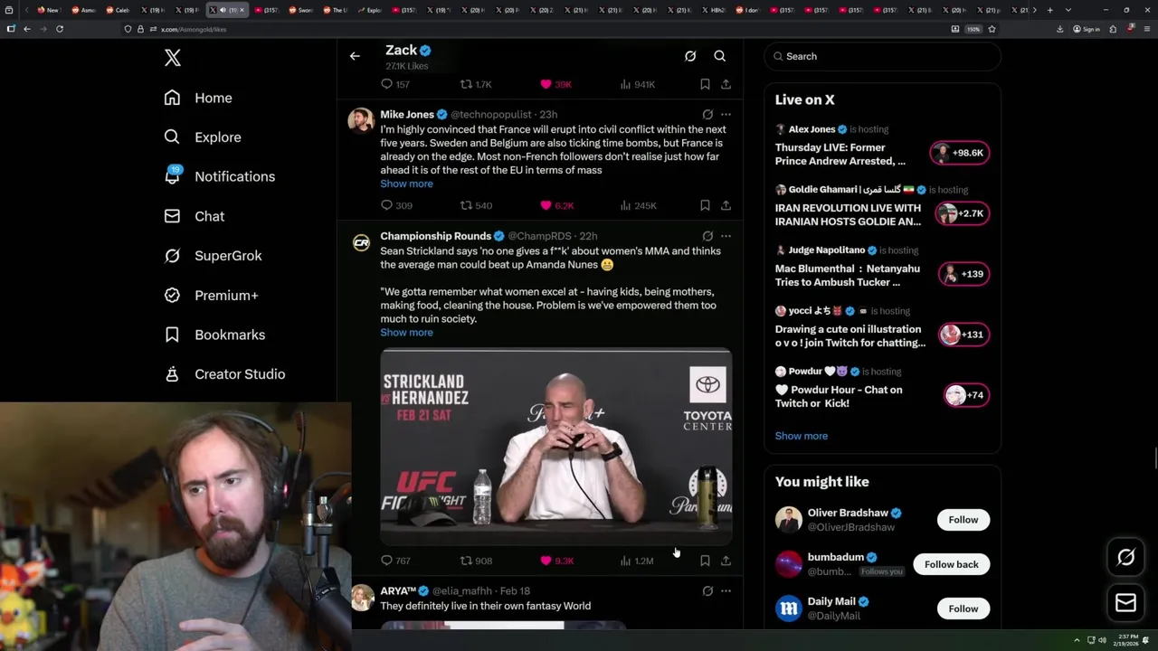Open the browser tab list dropdown arrow
Viewport: 1158px width, 651px height.
[1068, 10]
